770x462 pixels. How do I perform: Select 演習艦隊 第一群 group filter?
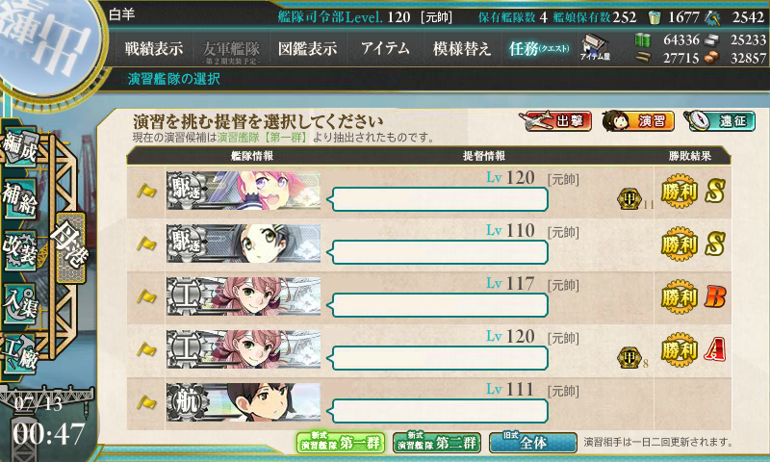click(341, 443)
